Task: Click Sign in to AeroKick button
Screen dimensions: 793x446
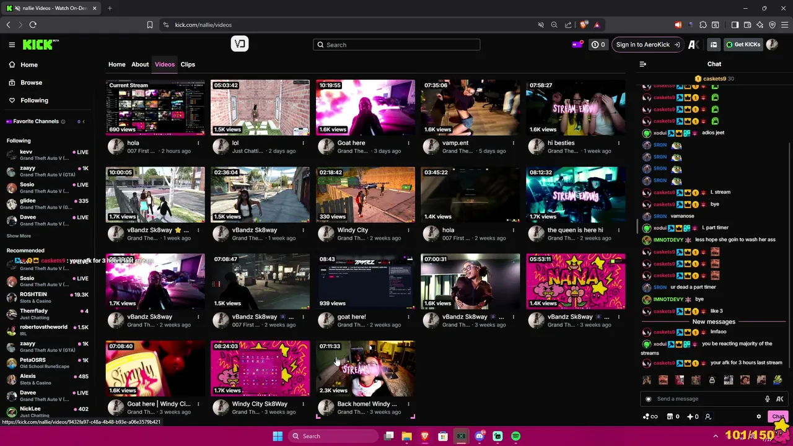Action: [x=647, y=45]
